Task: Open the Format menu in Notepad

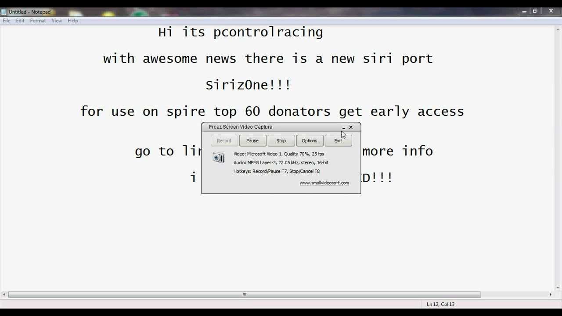Action: [38, 21]
